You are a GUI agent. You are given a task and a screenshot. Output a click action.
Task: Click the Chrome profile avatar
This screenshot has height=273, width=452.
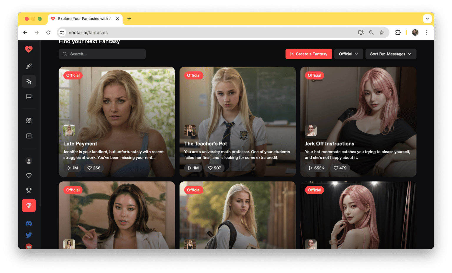[415, 33]
